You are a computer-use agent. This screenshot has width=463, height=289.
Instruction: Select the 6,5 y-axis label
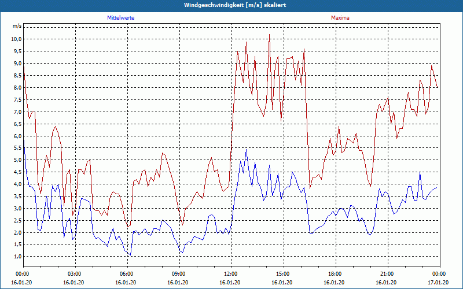tap(18, 124)
